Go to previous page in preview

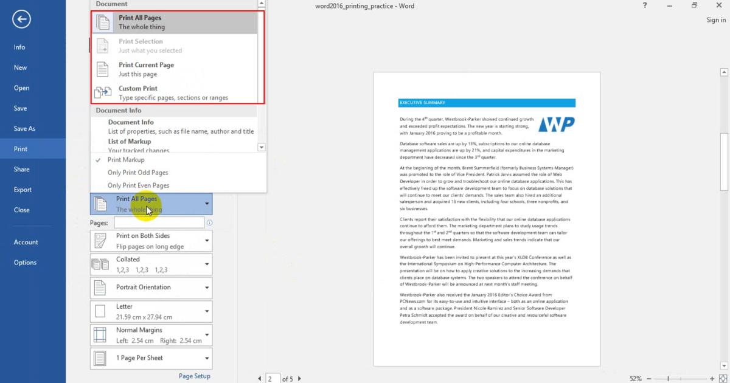[x=260, y=379]
